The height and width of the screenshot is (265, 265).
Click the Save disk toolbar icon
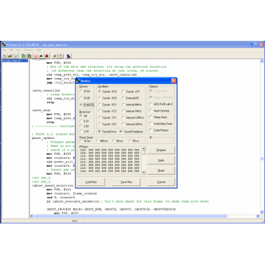pos(16,56)
